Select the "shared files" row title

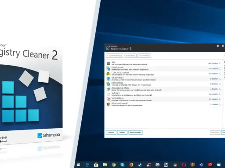pyautogui.click(x=117, y=78)
